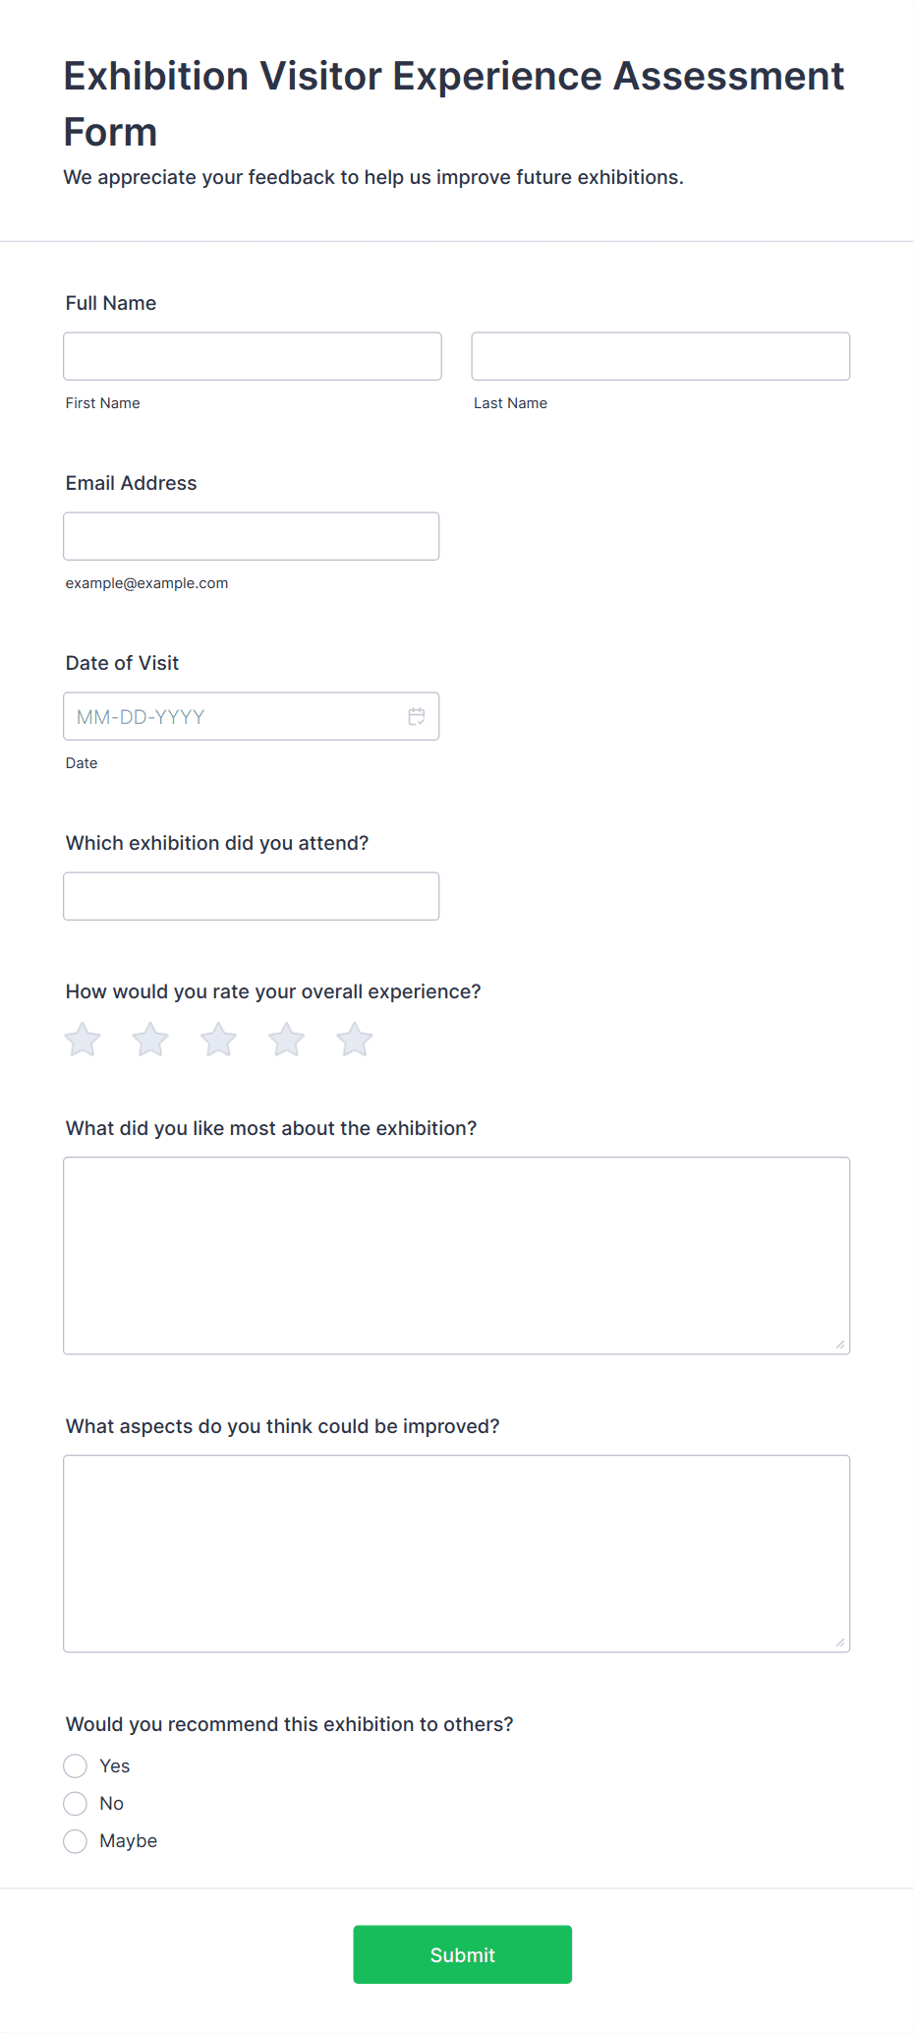Grab resize handle of liked-most textarea

tap(840, 1345)
